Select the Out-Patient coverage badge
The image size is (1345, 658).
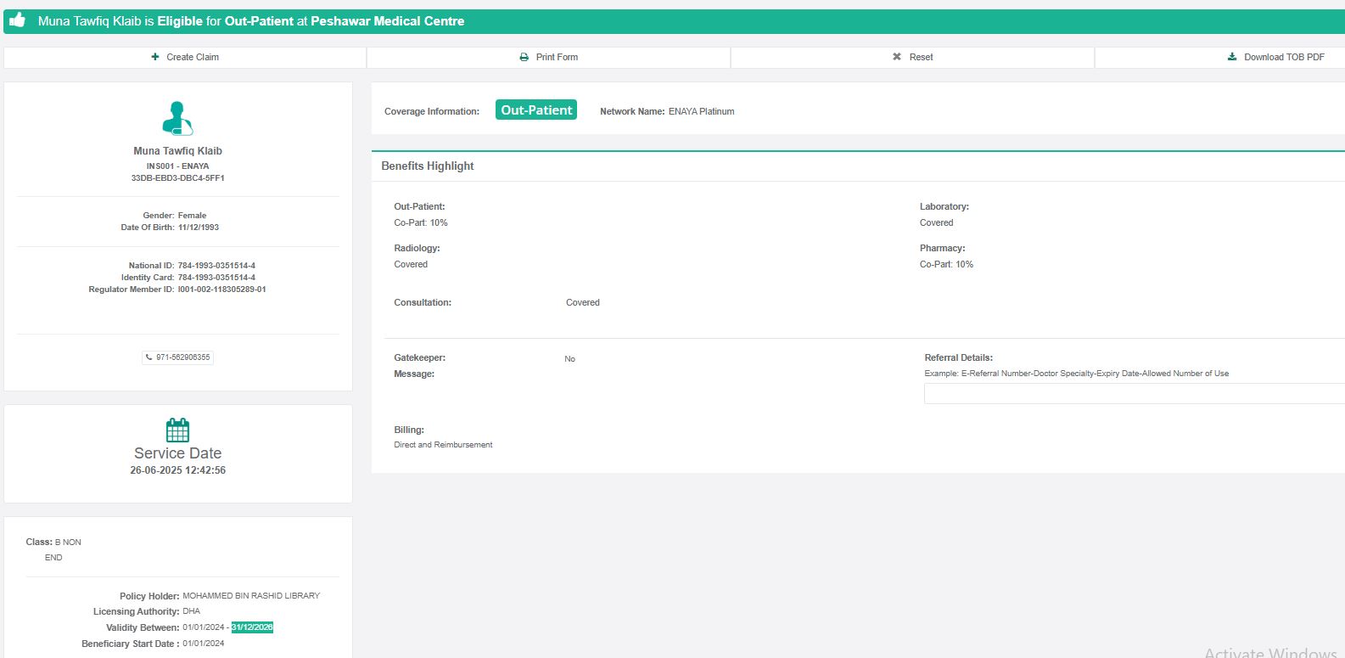536,110
